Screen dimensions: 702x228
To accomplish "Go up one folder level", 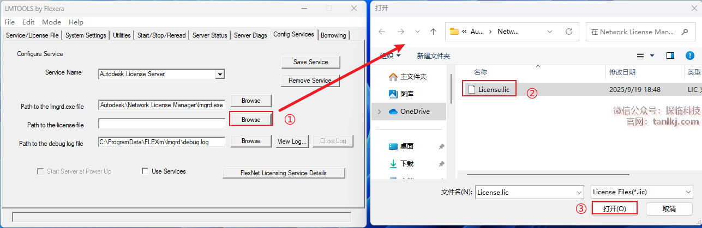I will [x=433, y=32].
